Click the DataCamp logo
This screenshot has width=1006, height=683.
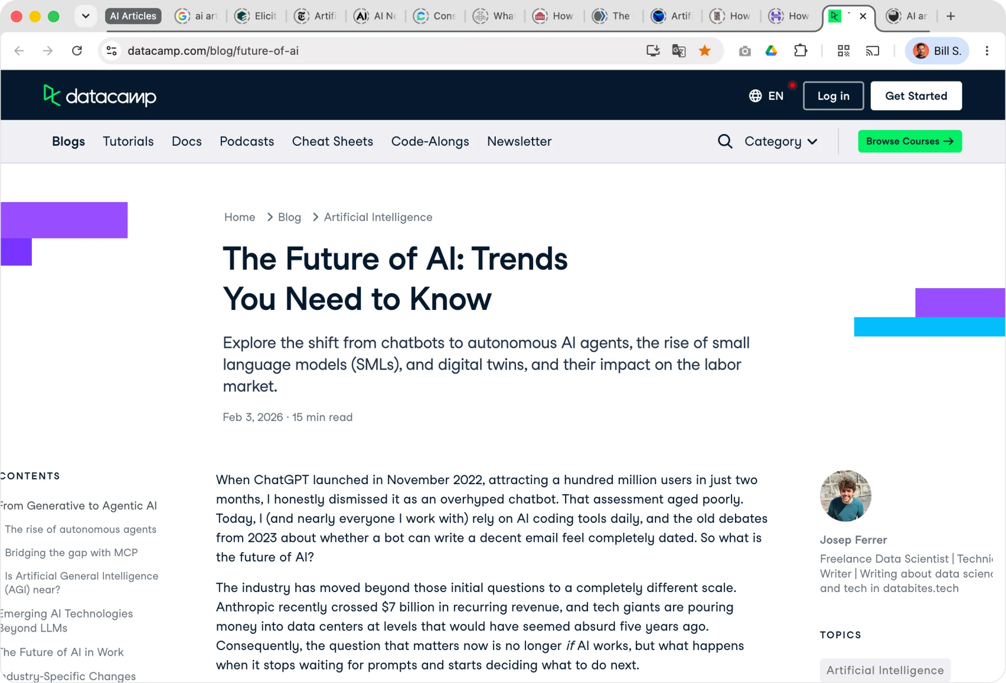point(100,95)
